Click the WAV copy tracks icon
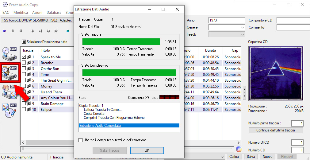The image size is (310, 160). pos(10,54)
